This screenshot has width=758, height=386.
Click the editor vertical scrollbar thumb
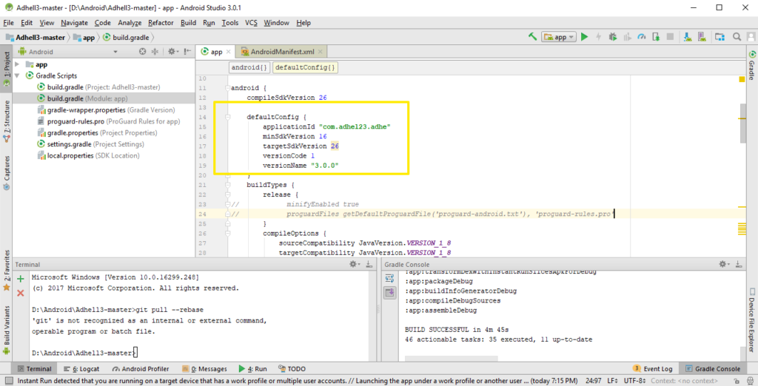(x=742, y=123)
